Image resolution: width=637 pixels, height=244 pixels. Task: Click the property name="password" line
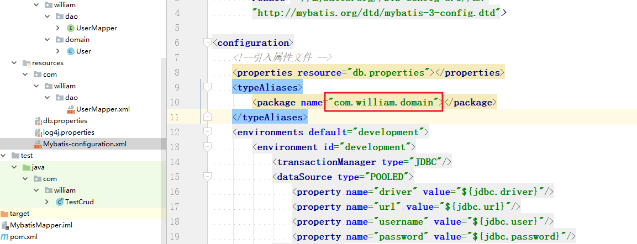click(x=434, y=236)
